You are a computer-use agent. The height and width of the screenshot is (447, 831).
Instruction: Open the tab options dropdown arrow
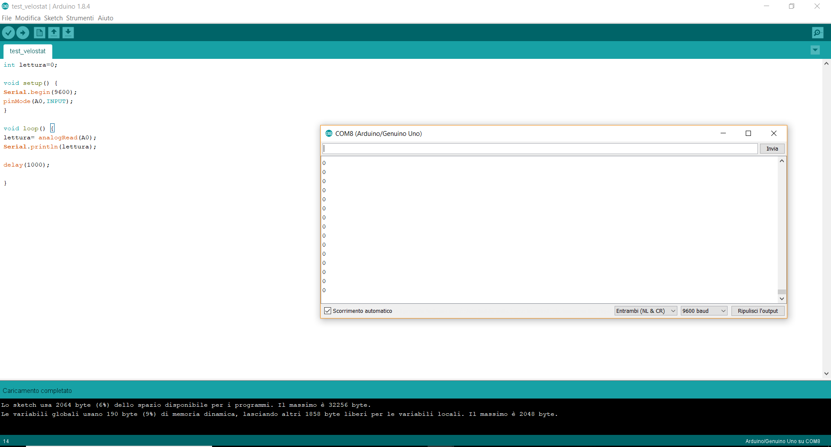pyautogui.click(x=815, y=50)
